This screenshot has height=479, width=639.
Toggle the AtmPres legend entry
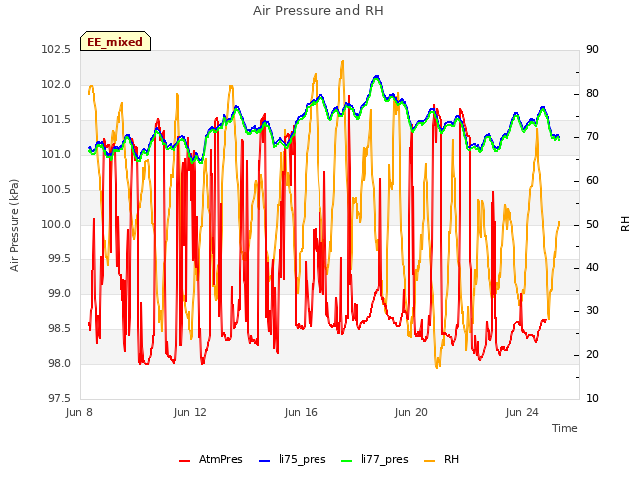point(211,459)
